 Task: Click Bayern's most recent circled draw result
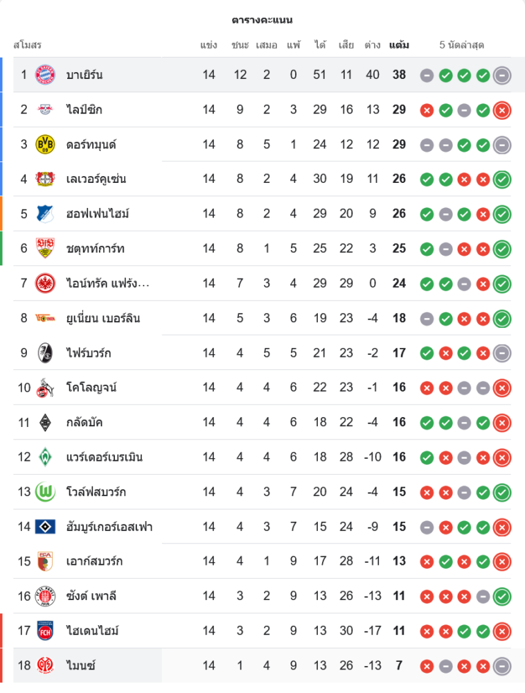point(502,75)
